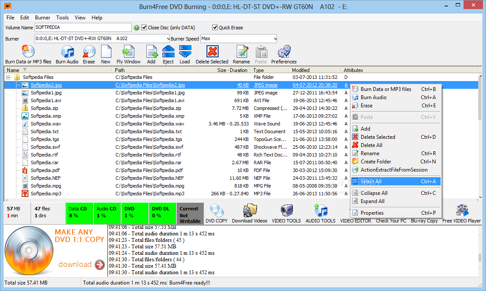
Task: Choose ActionExtractFileFromSession in the context menu
Action: pyautogui.click(x=396, y=170)
